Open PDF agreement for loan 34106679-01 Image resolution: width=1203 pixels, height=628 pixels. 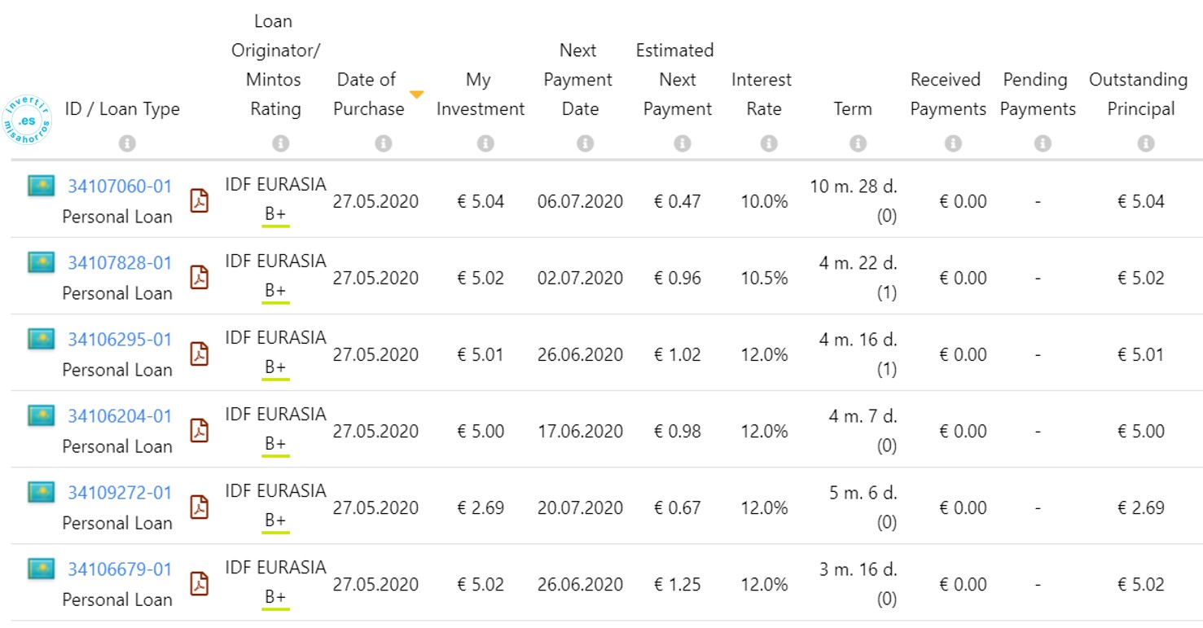coord(200,584)
